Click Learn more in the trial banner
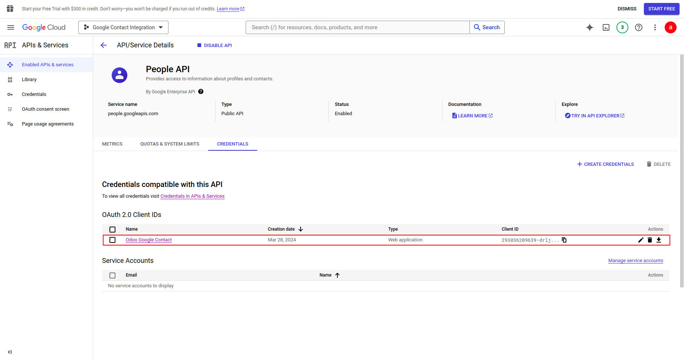This screenshot has height=361, width=684. pyautogui.click(x=230, y=9)
